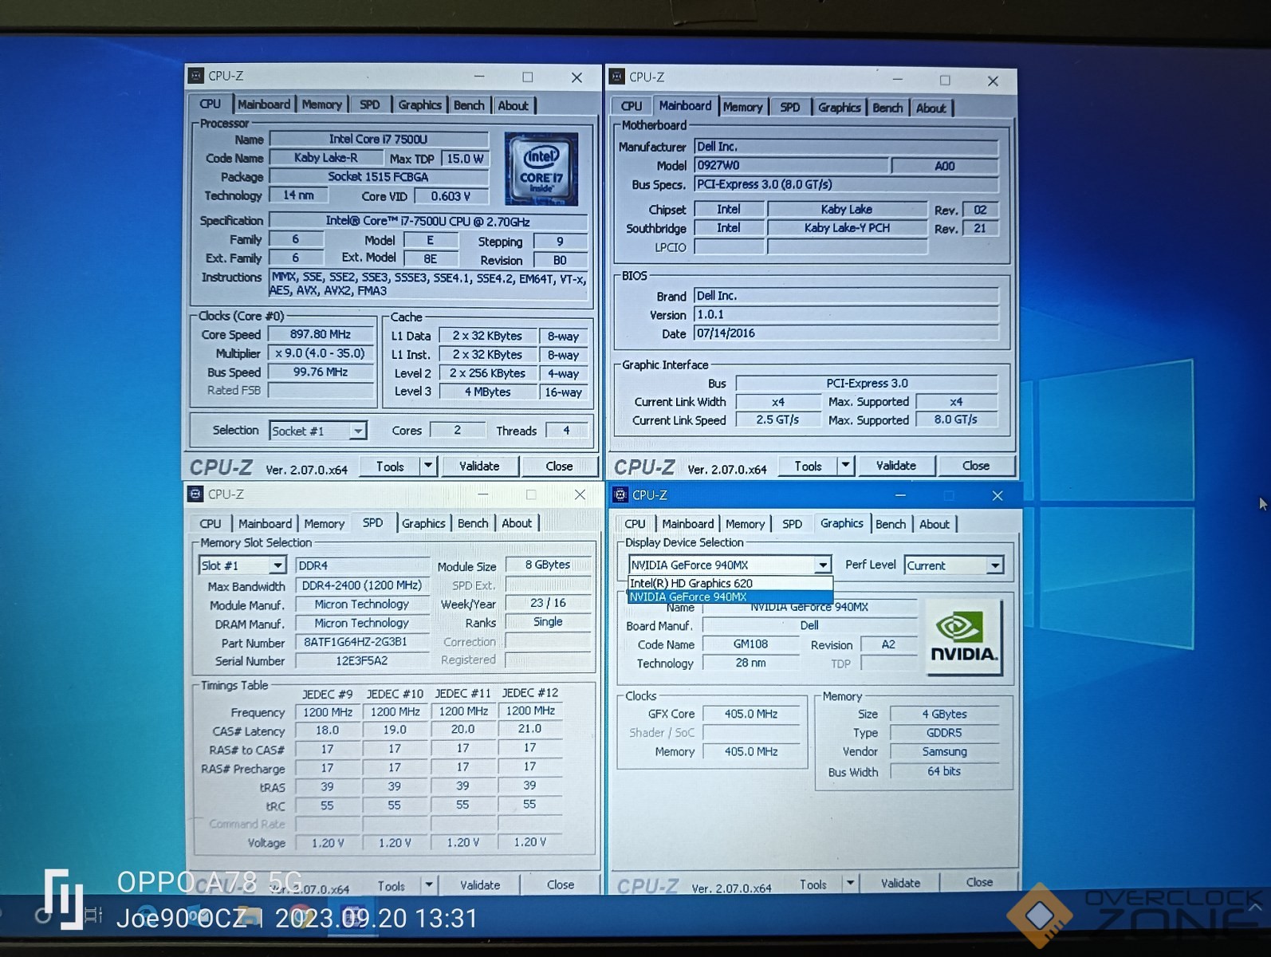Click CPU-Z title icon of the Mainboard window
Screen dimensions: 1271x957
pyautogui.click(x=617, y=77)
